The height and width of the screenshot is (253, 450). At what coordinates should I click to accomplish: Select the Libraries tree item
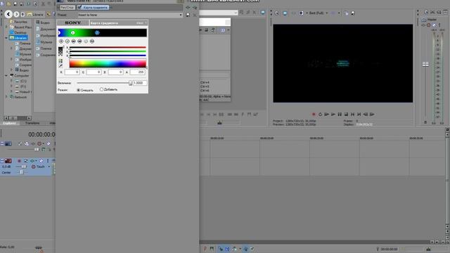click(18, 38)
